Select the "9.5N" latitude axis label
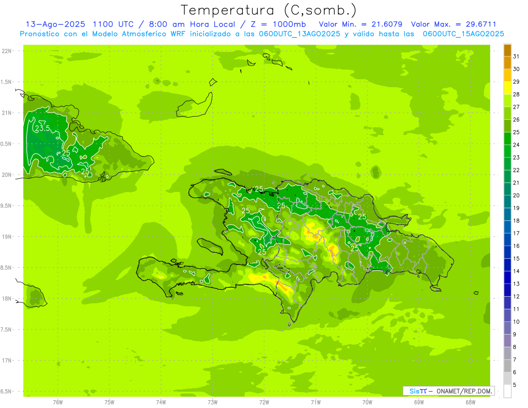 [x=7, y=206]
